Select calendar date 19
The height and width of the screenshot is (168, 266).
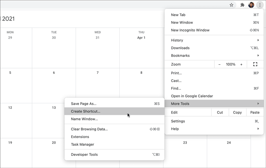click(x=10, y=142)
